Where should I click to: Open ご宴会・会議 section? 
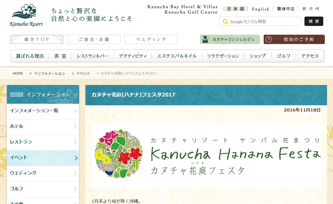tap(94, 39)
